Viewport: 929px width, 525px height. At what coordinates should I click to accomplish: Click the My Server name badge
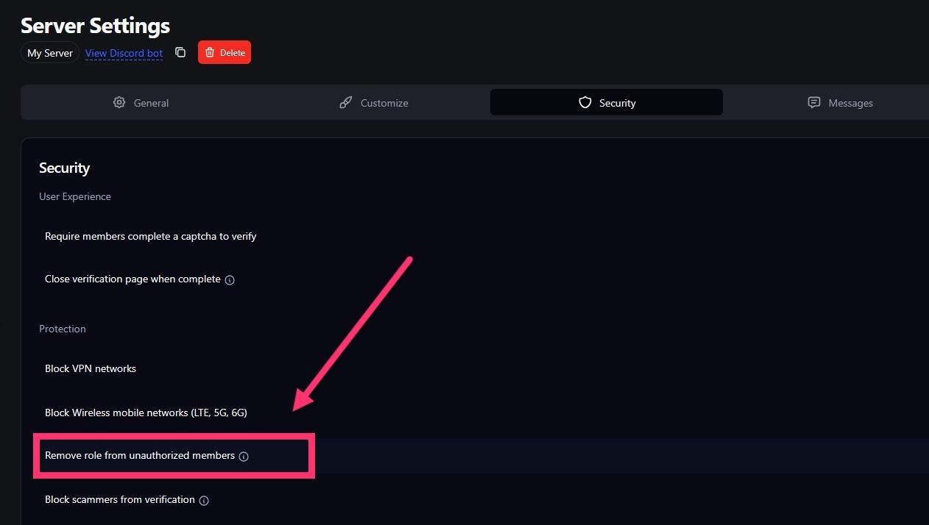click(50, 53)
